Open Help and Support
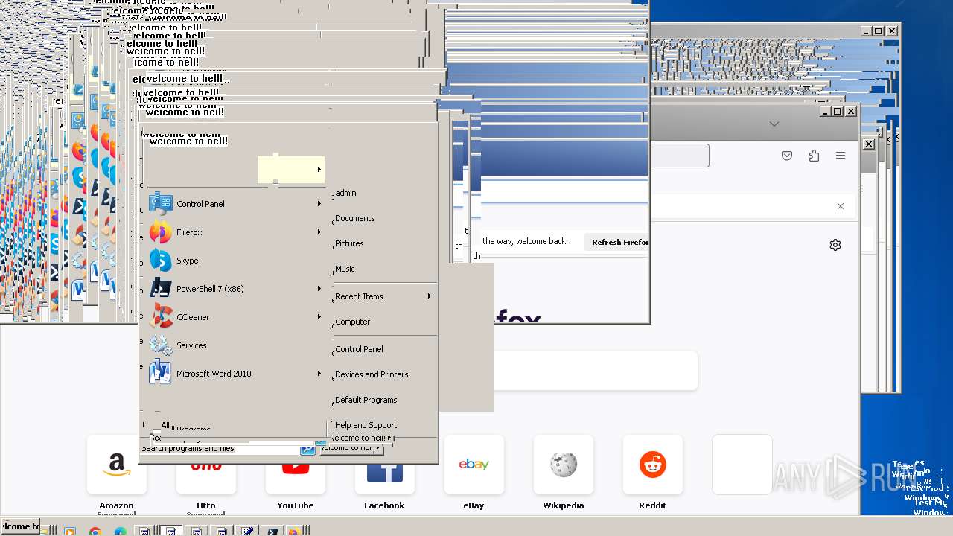The height and width of the screenshot is (536, 953). point(366,425)
